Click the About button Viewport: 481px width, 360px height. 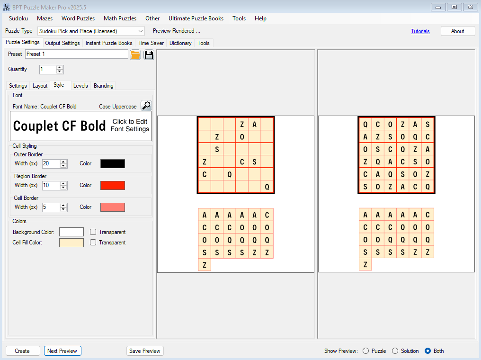(x=457, y=31)
